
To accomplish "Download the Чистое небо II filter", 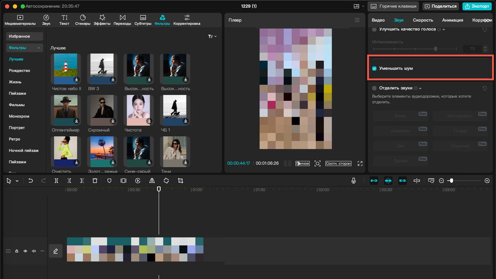I will (x=76, y=79).
